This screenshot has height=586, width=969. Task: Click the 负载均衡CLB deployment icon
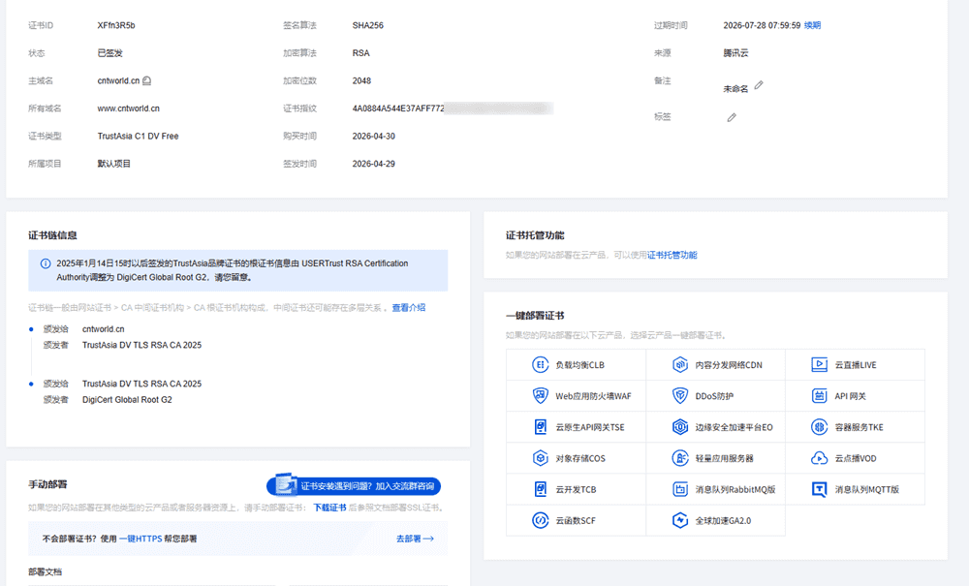point(540,365)
